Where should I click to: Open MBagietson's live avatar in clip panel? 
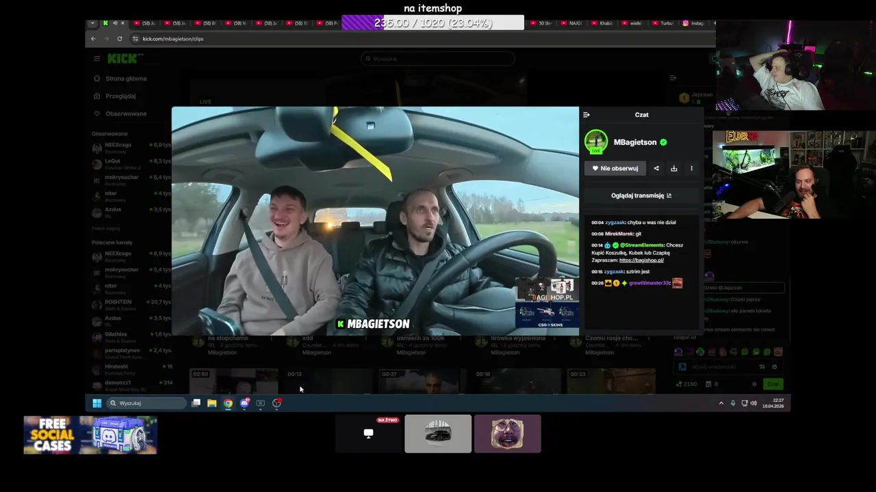[596, 142]
